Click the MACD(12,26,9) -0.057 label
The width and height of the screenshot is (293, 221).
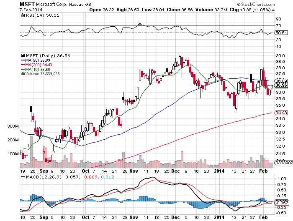click(x=52, y=177)
